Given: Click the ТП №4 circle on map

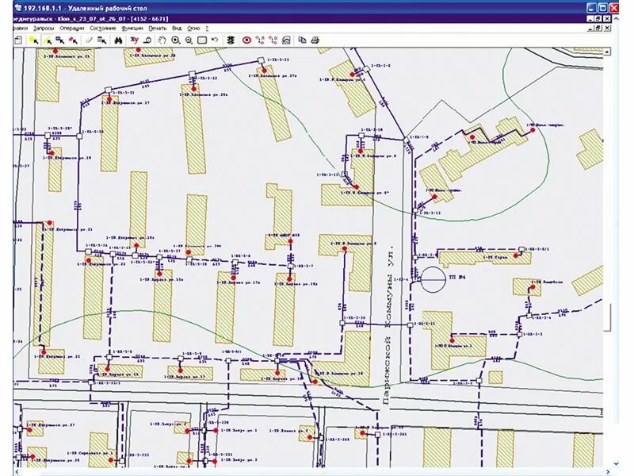Looking at the screenshot, I should [x=433, y=279].
